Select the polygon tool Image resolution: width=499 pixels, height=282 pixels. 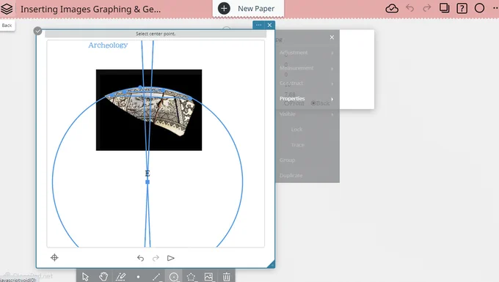[x=191, y=277]
